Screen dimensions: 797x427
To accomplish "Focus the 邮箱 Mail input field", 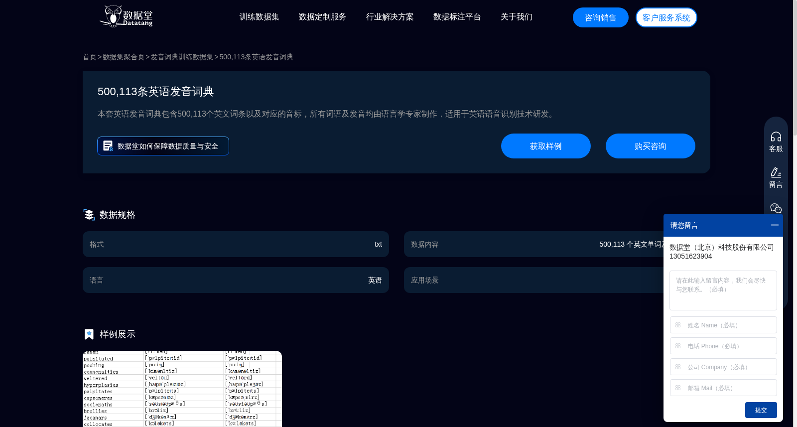I will [723, 388].
